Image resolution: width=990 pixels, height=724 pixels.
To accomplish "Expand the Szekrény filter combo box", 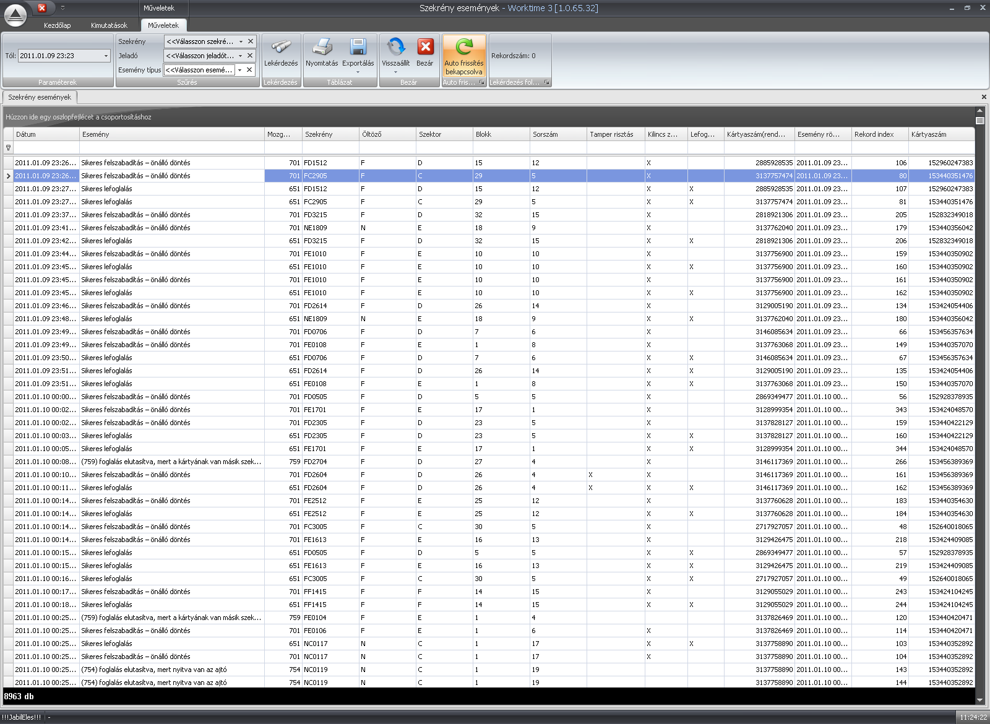I will coord(241,41).
